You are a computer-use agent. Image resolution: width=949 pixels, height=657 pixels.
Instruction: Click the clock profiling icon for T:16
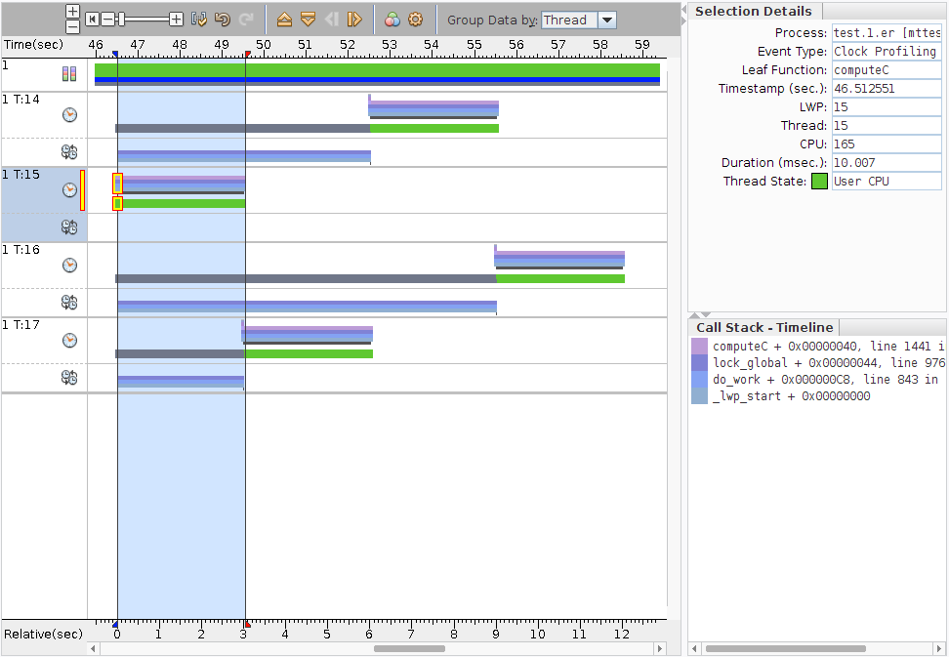[x=69, y=265]
